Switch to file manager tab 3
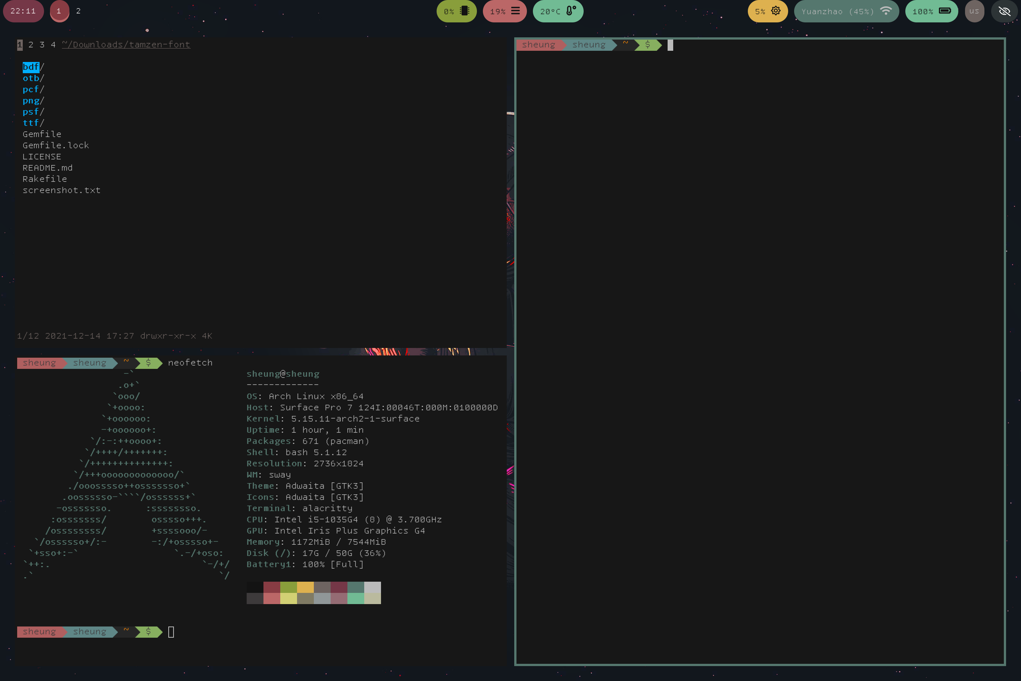The height and width of the screenshot is (681, 1021). (42, 45)
